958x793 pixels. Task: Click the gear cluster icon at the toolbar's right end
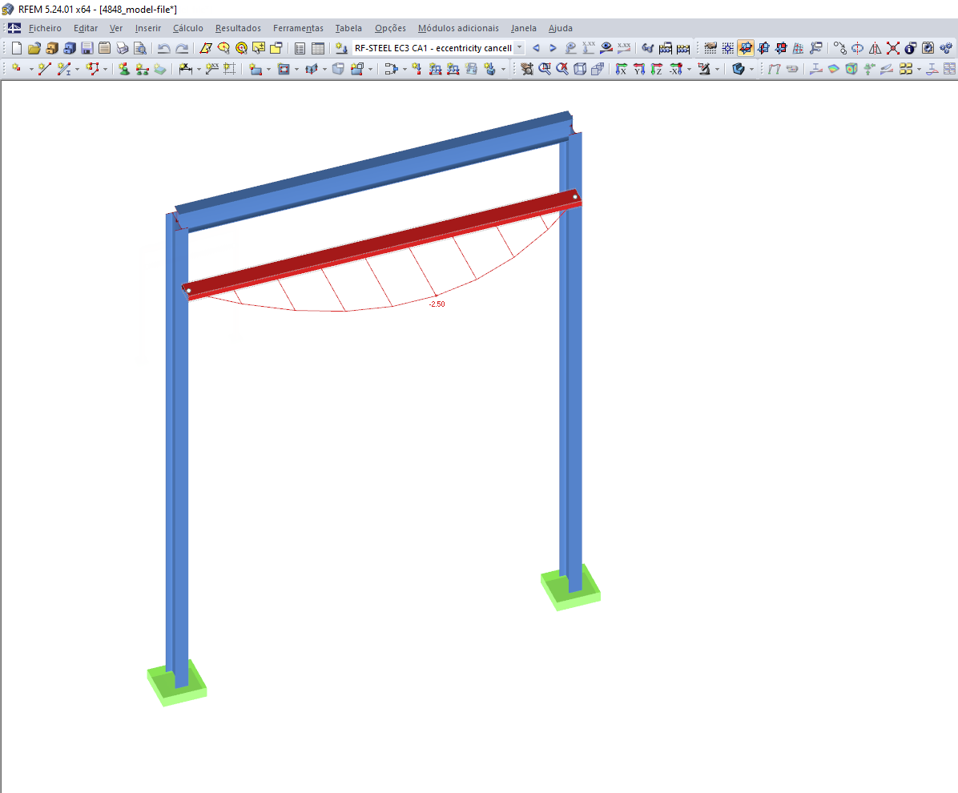tap(946, 47)
